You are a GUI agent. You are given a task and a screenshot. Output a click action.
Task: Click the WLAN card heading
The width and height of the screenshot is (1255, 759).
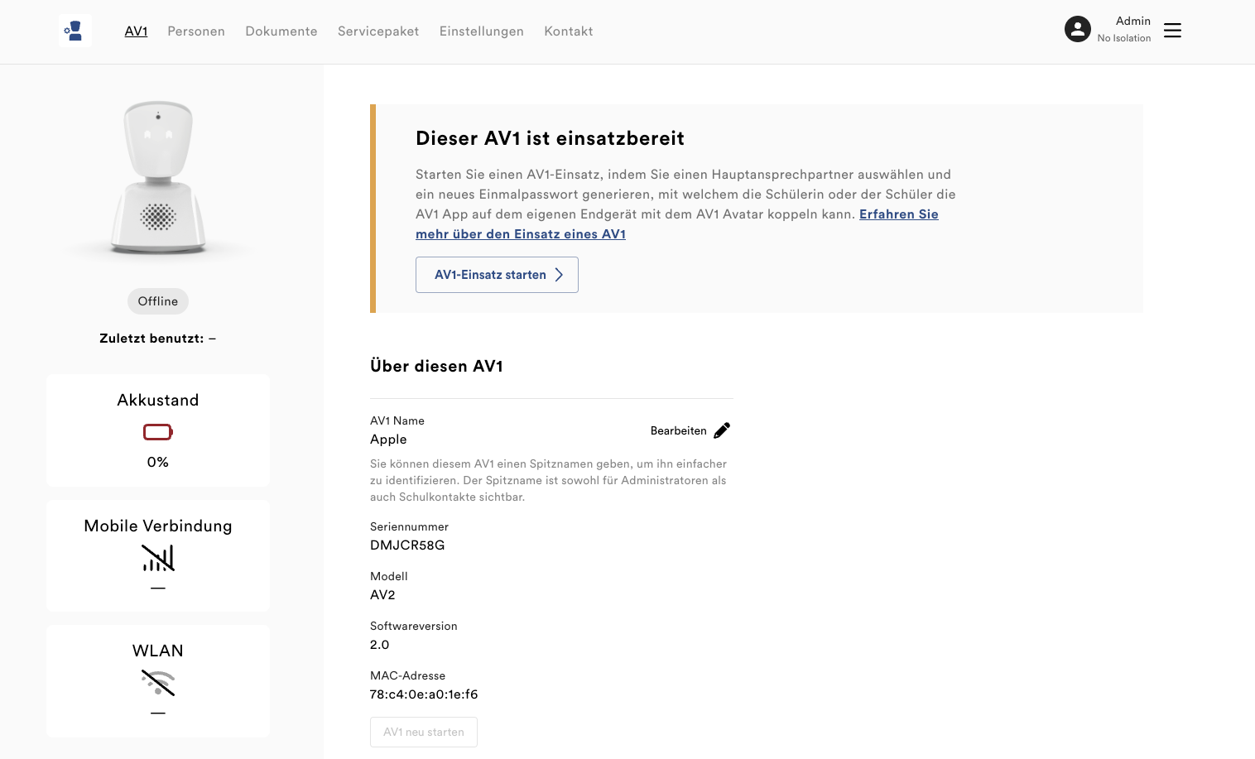158,651
